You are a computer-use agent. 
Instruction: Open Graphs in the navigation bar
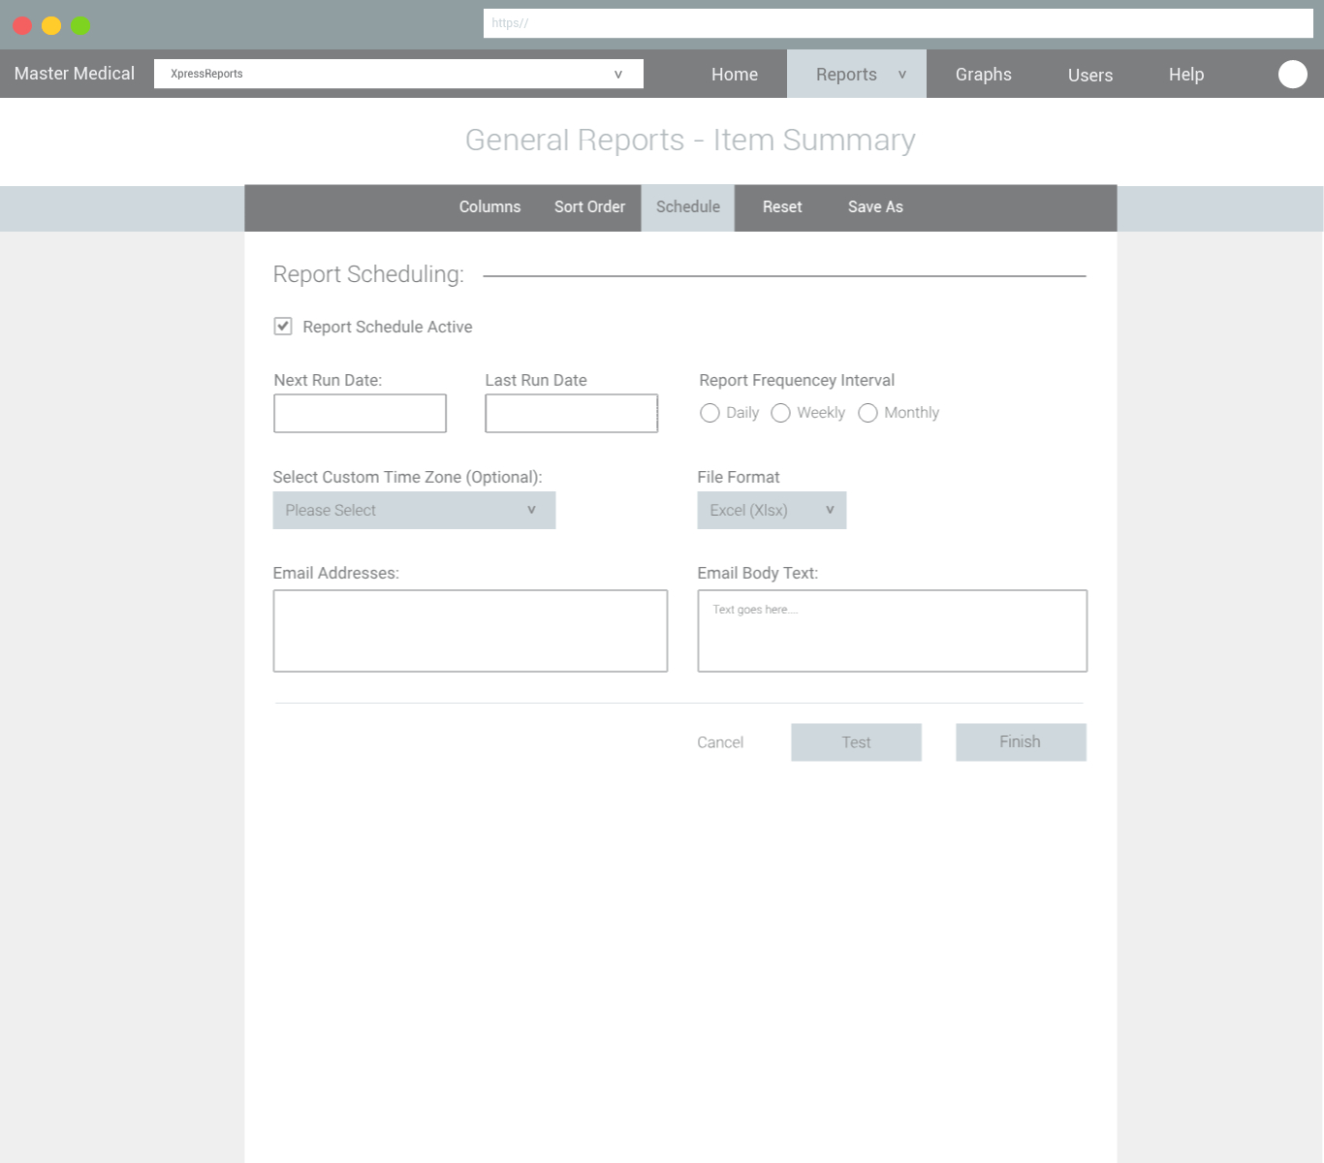click(x=983, y=75)
